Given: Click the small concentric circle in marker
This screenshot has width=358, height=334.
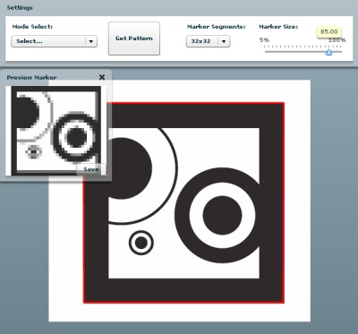Looking at the screenshot, I should click(x=141, y=243).
